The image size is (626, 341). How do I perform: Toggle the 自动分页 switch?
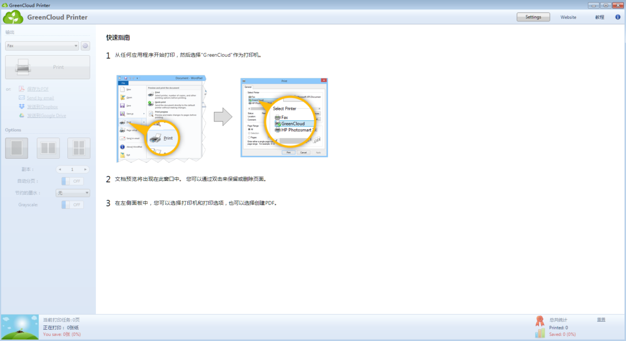(x=72, y=181)
